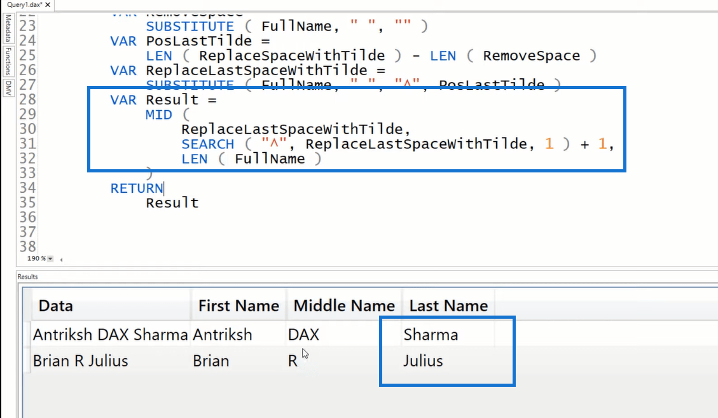Click the First Name column header
Viewport: 718px width, 418px height.
238,306
